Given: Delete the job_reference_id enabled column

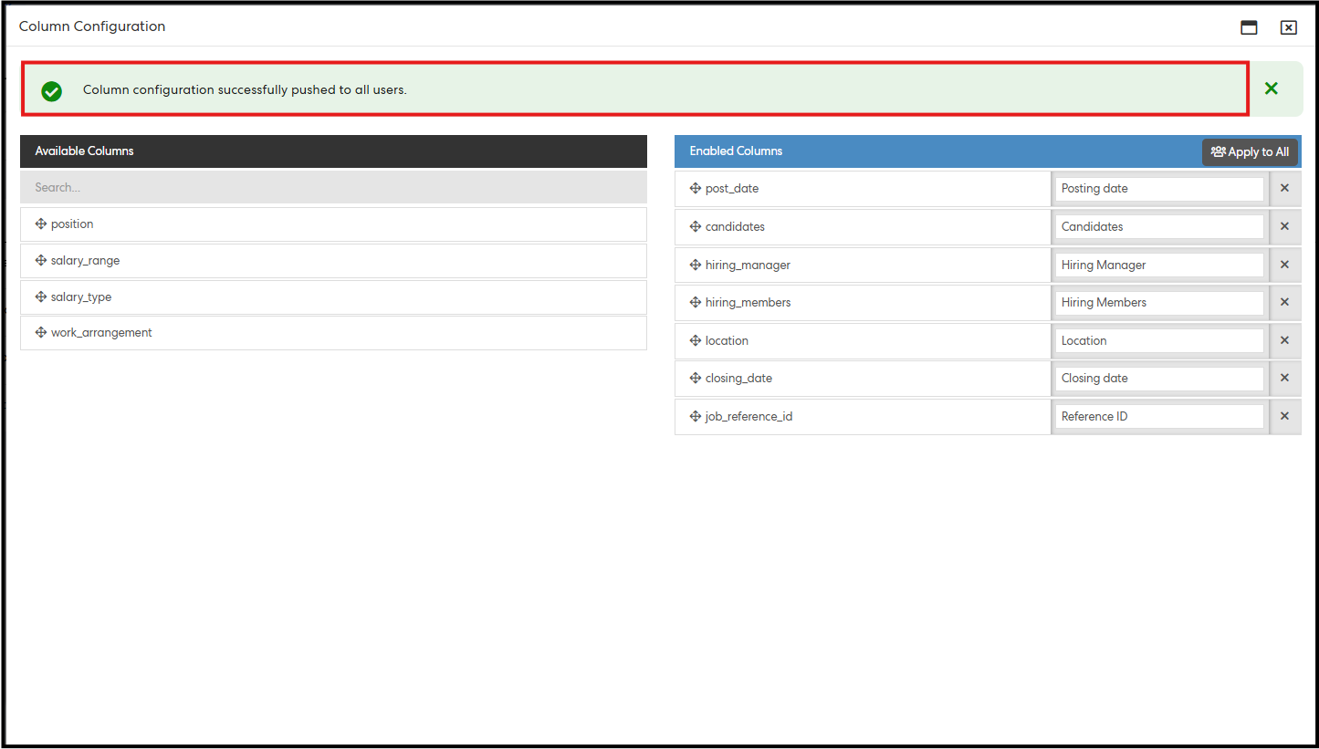Looking at the screenshot, I should point(1284,416).
